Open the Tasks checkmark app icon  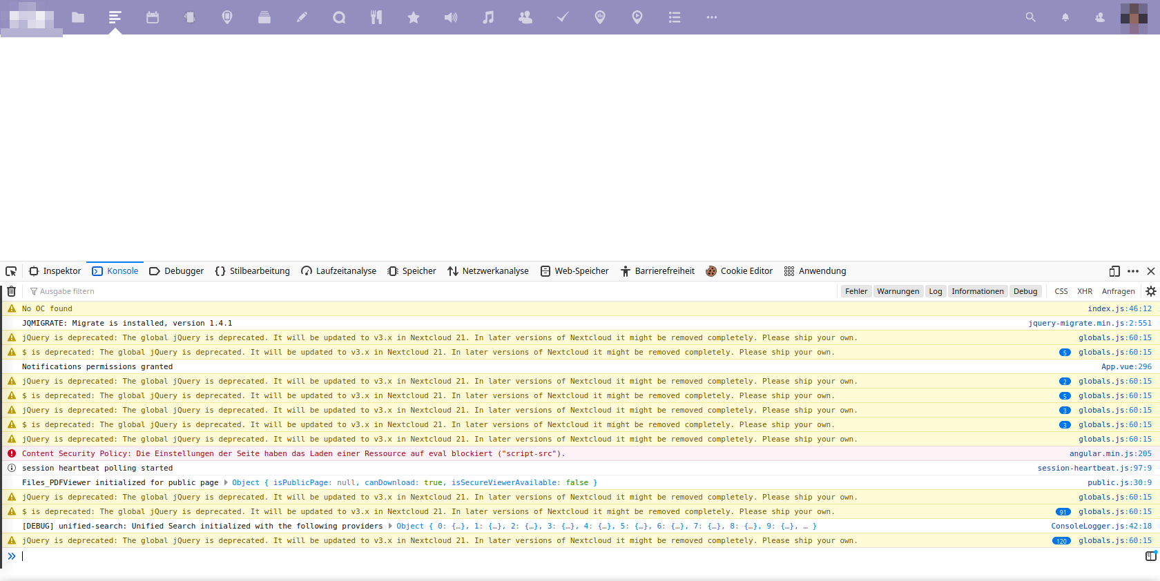tap(563, 17)
